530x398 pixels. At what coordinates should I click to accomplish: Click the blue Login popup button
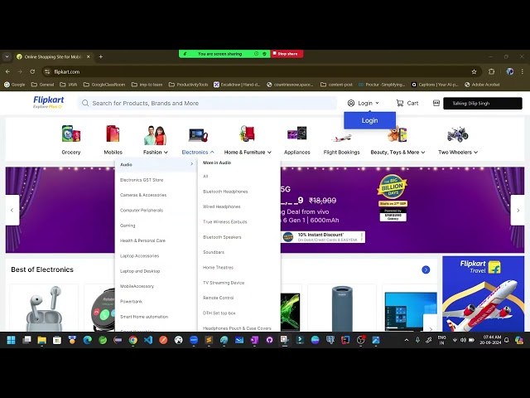point(370,120)
